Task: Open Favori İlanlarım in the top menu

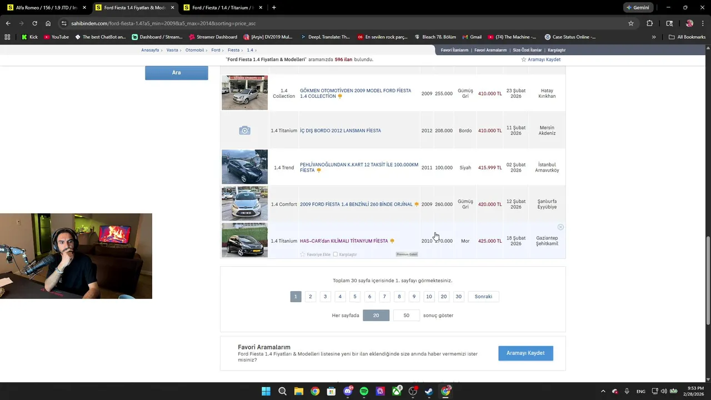Action: click(454, 50)
